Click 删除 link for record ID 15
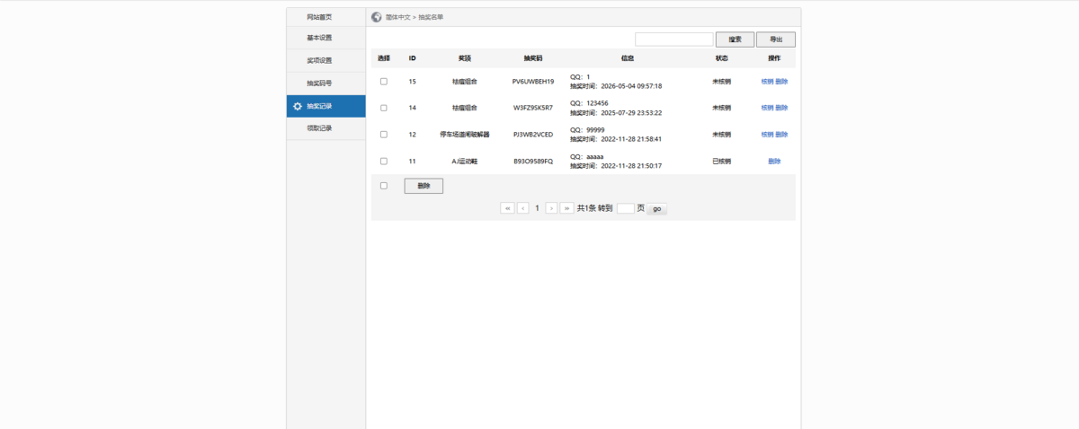The image size is (1079, 429). point(781,82)
